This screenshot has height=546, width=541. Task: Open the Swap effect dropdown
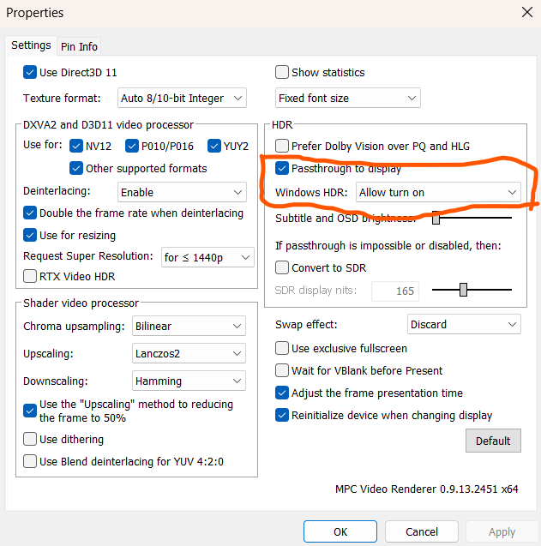coord(464,324)
